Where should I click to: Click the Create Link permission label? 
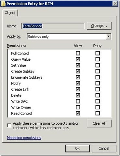(20, 89)
